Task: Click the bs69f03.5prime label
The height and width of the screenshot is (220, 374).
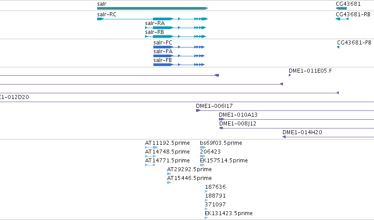Action: [x=221, y=143]
